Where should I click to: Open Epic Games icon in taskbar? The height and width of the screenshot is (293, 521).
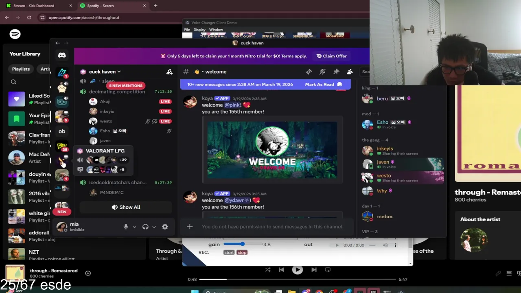tap(373, 291)
